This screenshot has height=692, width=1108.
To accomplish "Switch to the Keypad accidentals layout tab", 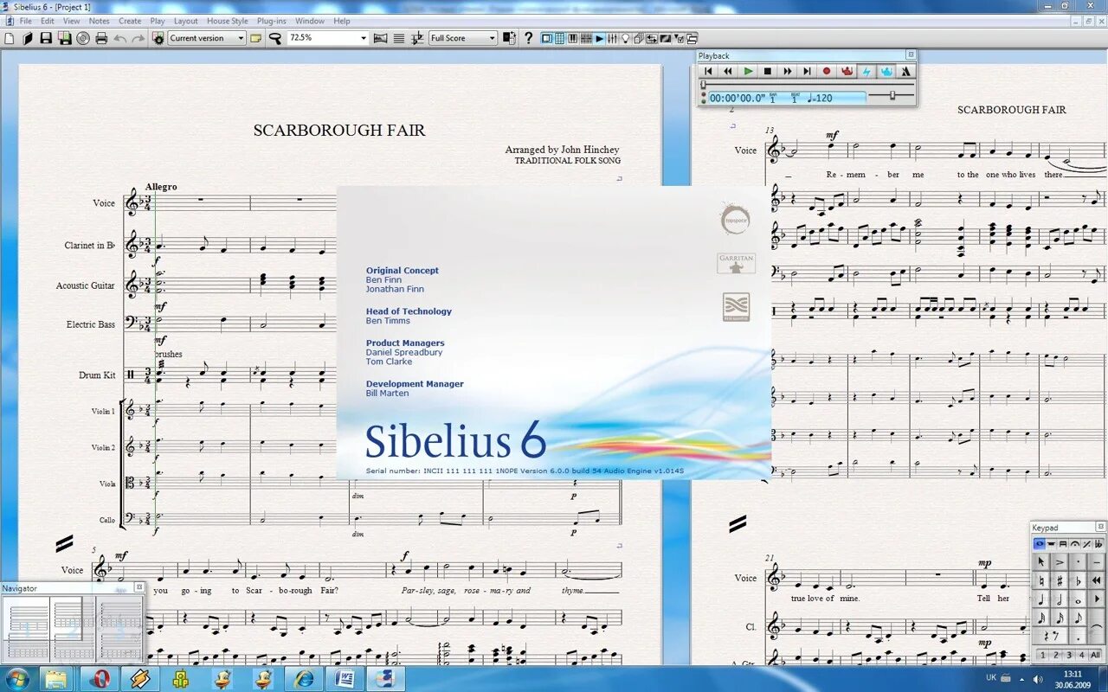I will click(x=1098, y=543).
